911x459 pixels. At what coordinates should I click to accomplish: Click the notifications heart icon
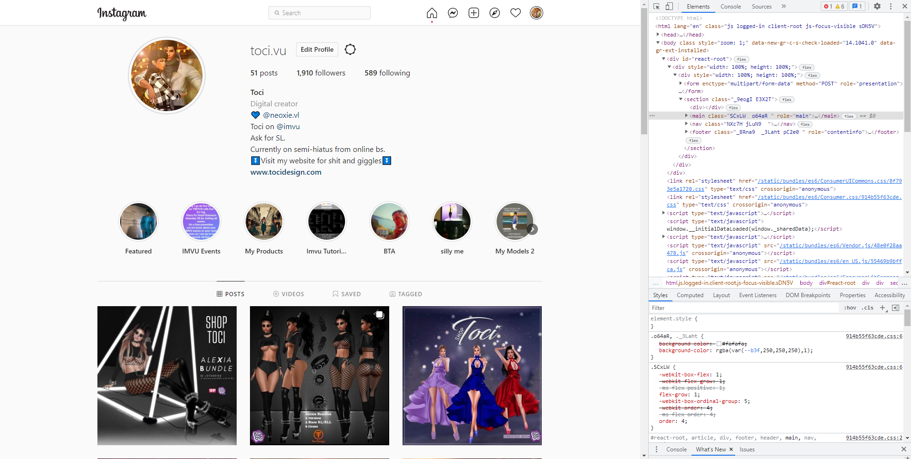[515, 13]
